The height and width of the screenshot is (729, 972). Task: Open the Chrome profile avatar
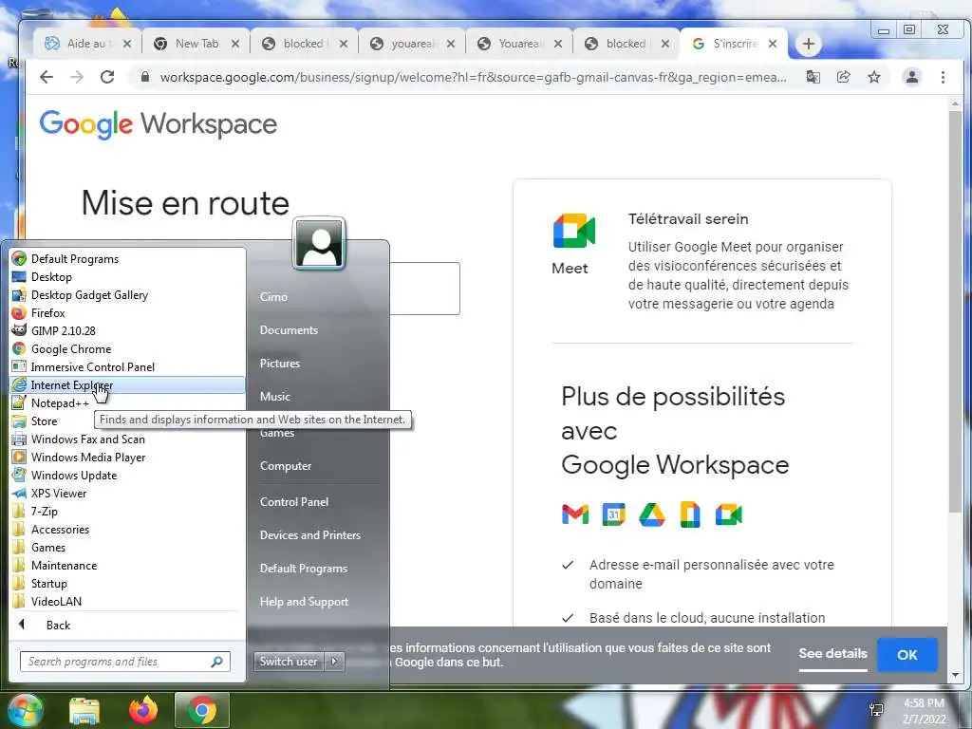[x=912, y=77]
